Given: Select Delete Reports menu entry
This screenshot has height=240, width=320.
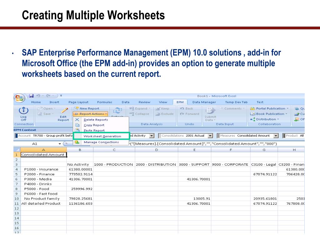Looking at the screenshot, I should (x=101, y=120).
